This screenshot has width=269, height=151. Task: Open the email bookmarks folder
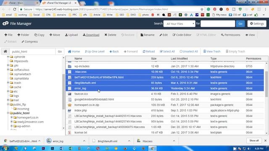[x=7, y=15]
